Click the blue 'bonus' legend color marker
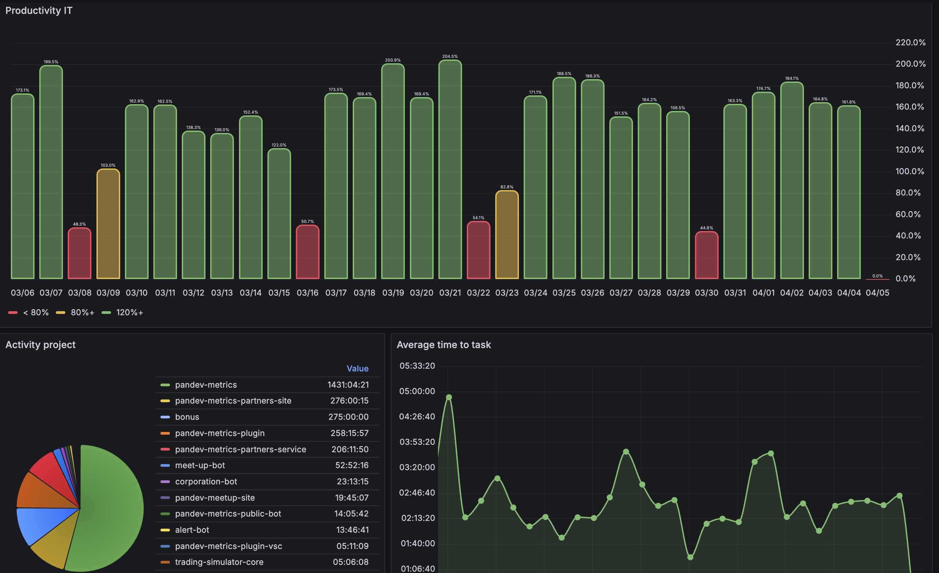Screen dimensions: 939x573 click(165, 417)
